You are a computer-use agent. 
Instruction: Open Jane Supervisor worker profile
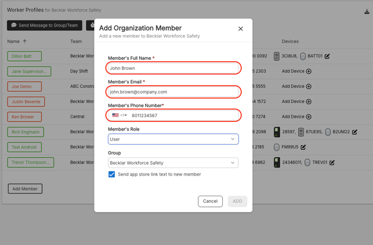click(29, 72)
